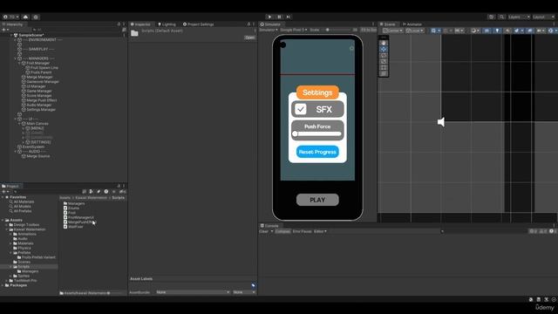This screenshot has height=314, width=558.
Task: Click the Hierarchy panel lock icon
Action: [119, 24]
